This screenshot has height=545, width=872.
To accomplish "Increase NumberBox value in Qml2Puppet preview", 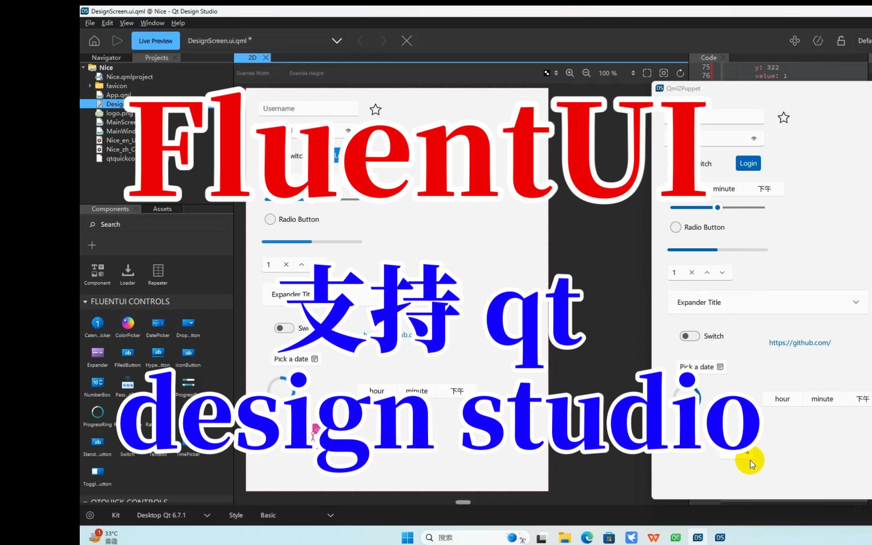I will click(x=707, y=272).
